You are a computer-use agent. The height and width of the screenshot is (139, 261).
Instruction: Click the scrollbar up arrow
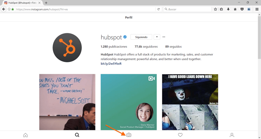[x=259, y=15]
